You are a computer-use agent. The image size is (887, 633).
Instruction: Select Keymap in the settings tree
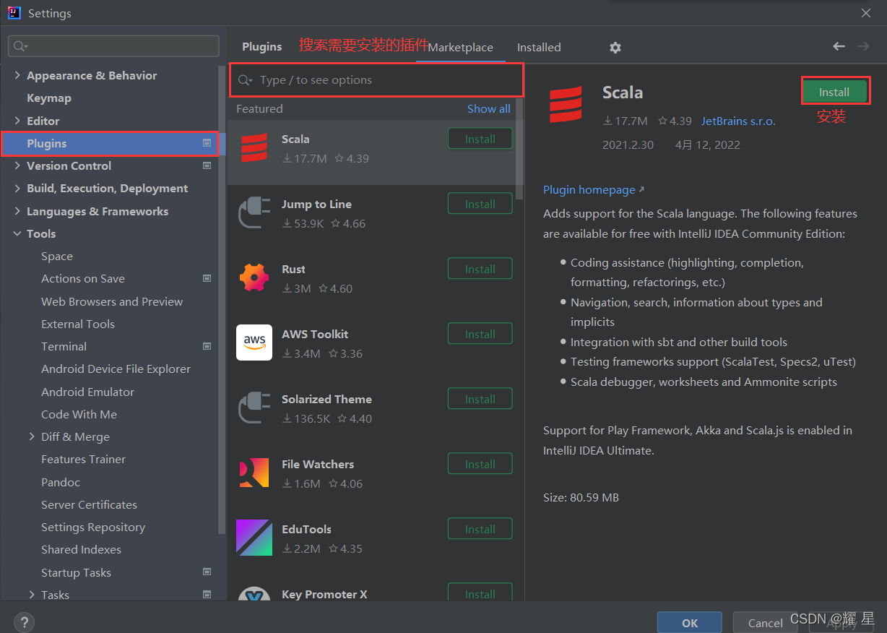click(x=49, y=98)
